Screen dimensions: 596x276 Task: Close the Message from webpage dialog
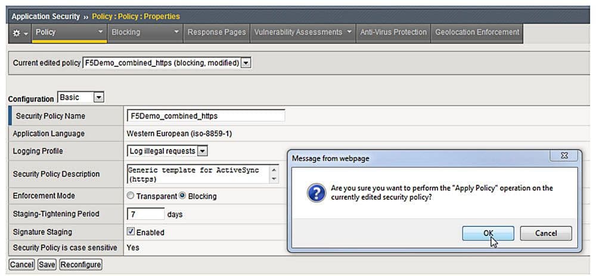pyautogui.click(x=563, y=156)
